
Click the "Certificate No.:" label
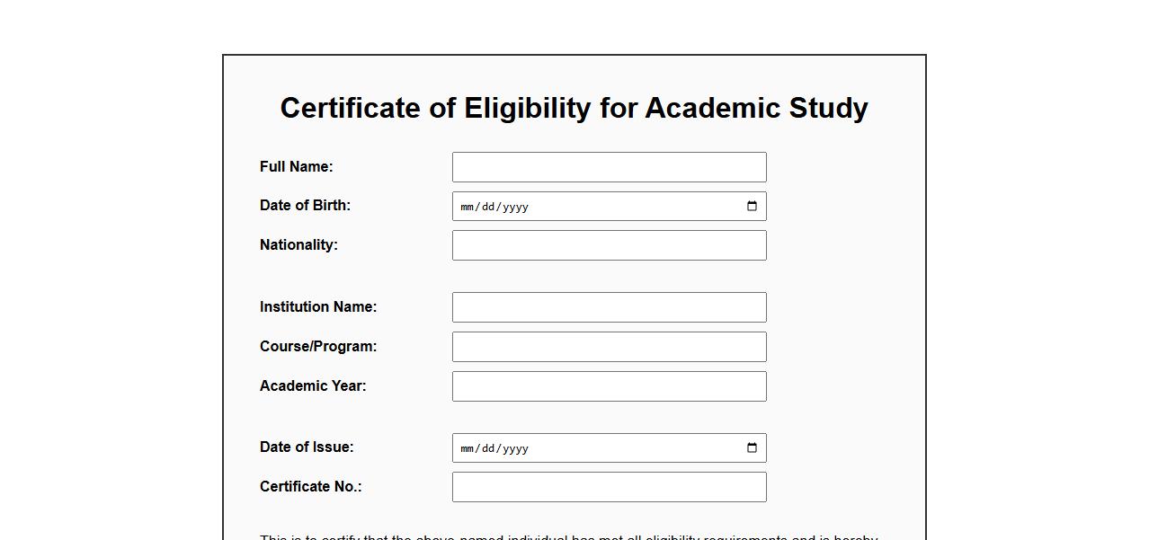(x=310, y=487)
